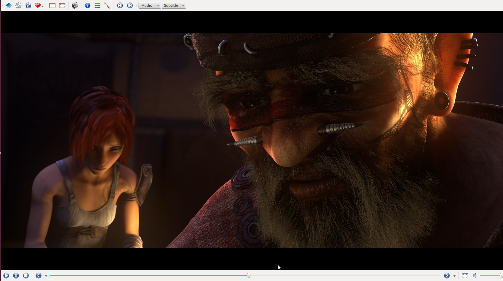Open a URL with the globe icon
The image size is (503, 281).
click(28, 5)
